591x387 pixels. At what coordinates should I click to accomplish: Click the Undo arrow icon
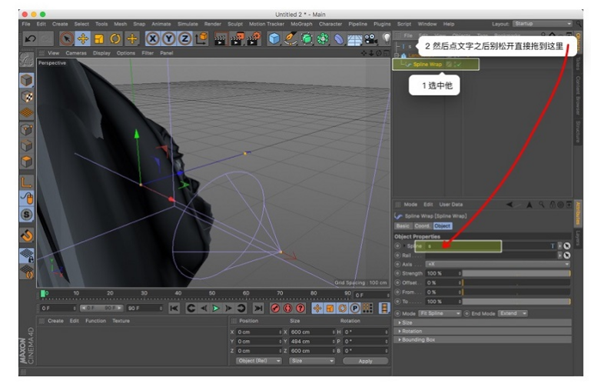(x=30, y=38)
